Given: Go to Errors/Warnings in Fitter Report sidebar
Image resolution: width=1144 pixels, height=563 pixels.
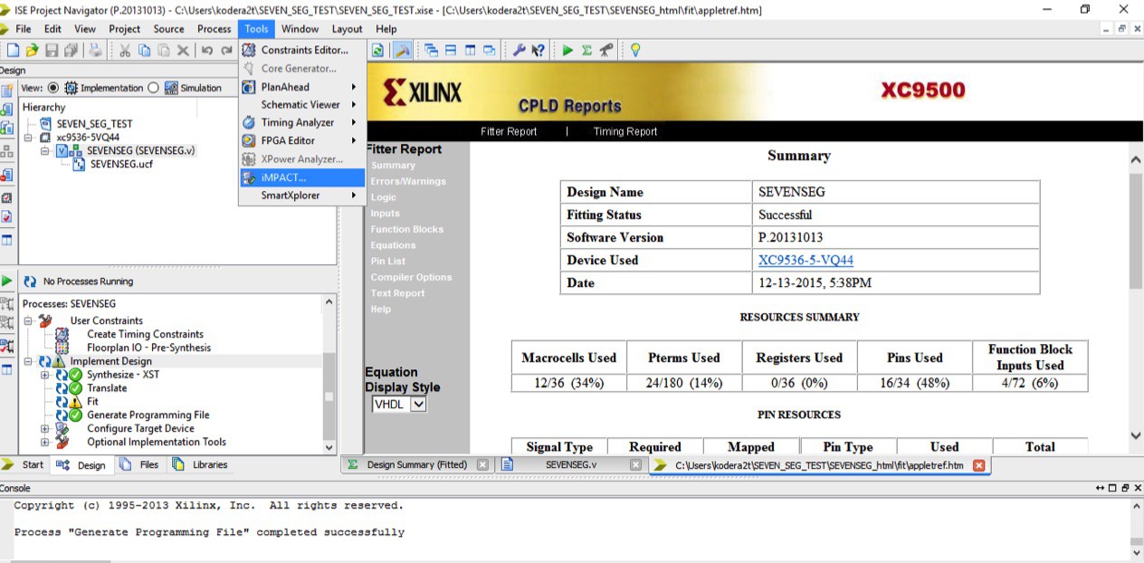Looking at the screenshot, I should coord(408,182).
